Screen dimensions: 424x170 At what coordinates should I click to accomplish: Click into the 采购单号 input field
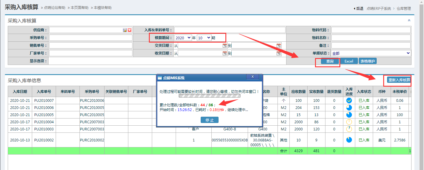91,38
